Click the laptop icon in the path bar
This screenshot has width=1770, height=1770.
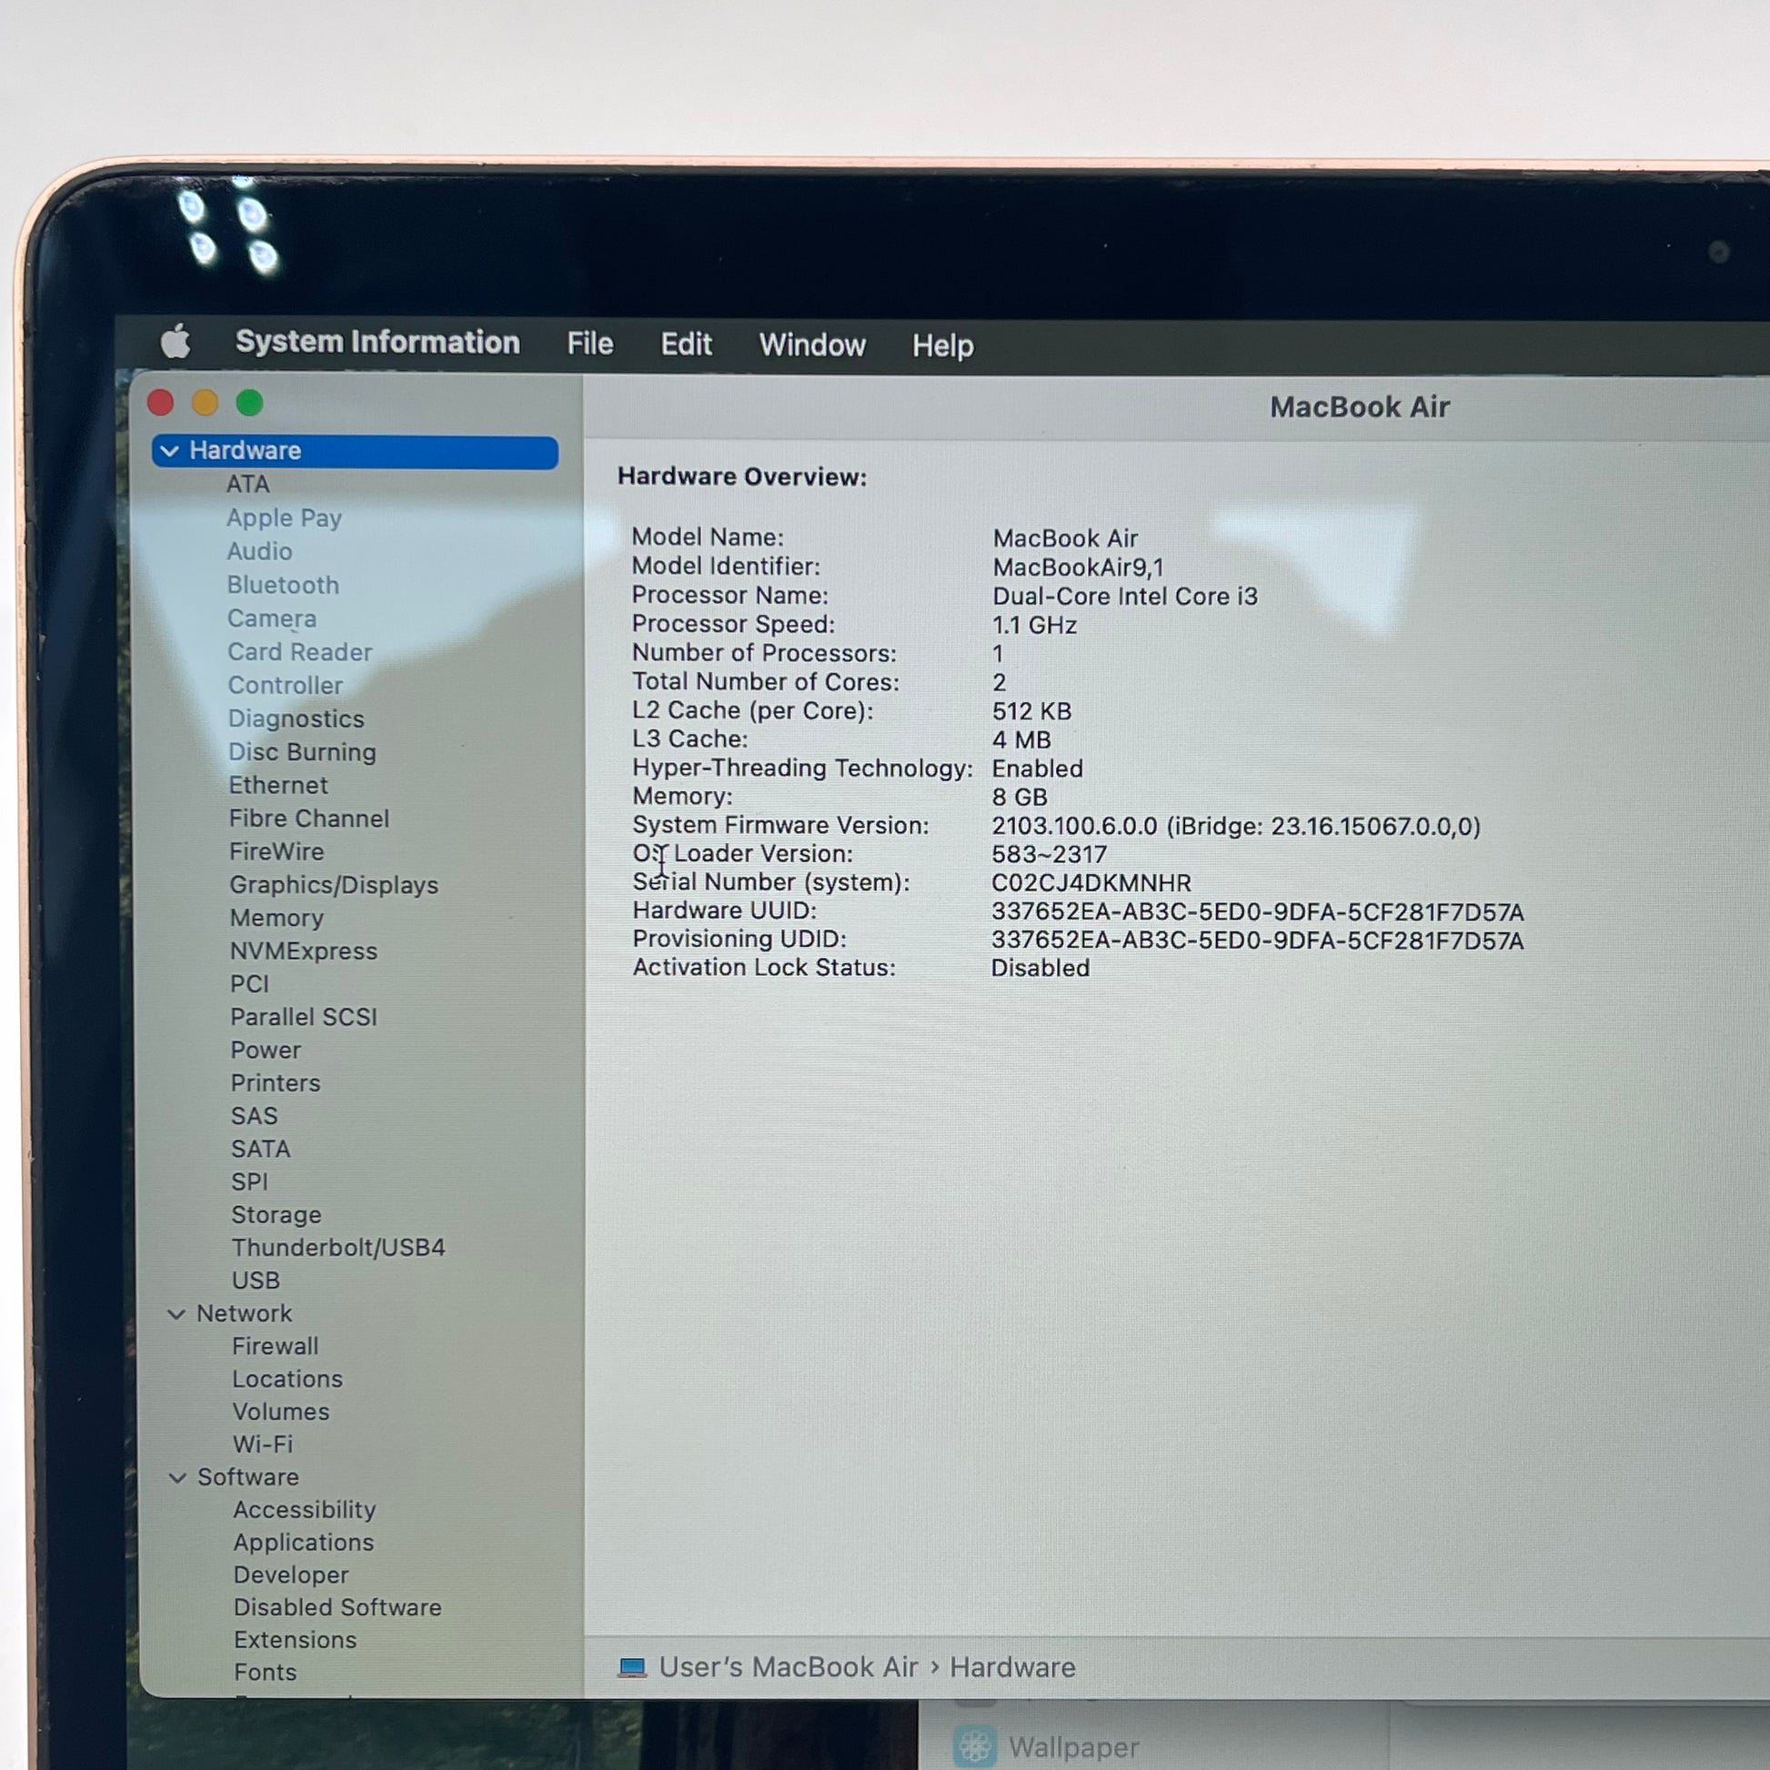[x=632, y=1667]
